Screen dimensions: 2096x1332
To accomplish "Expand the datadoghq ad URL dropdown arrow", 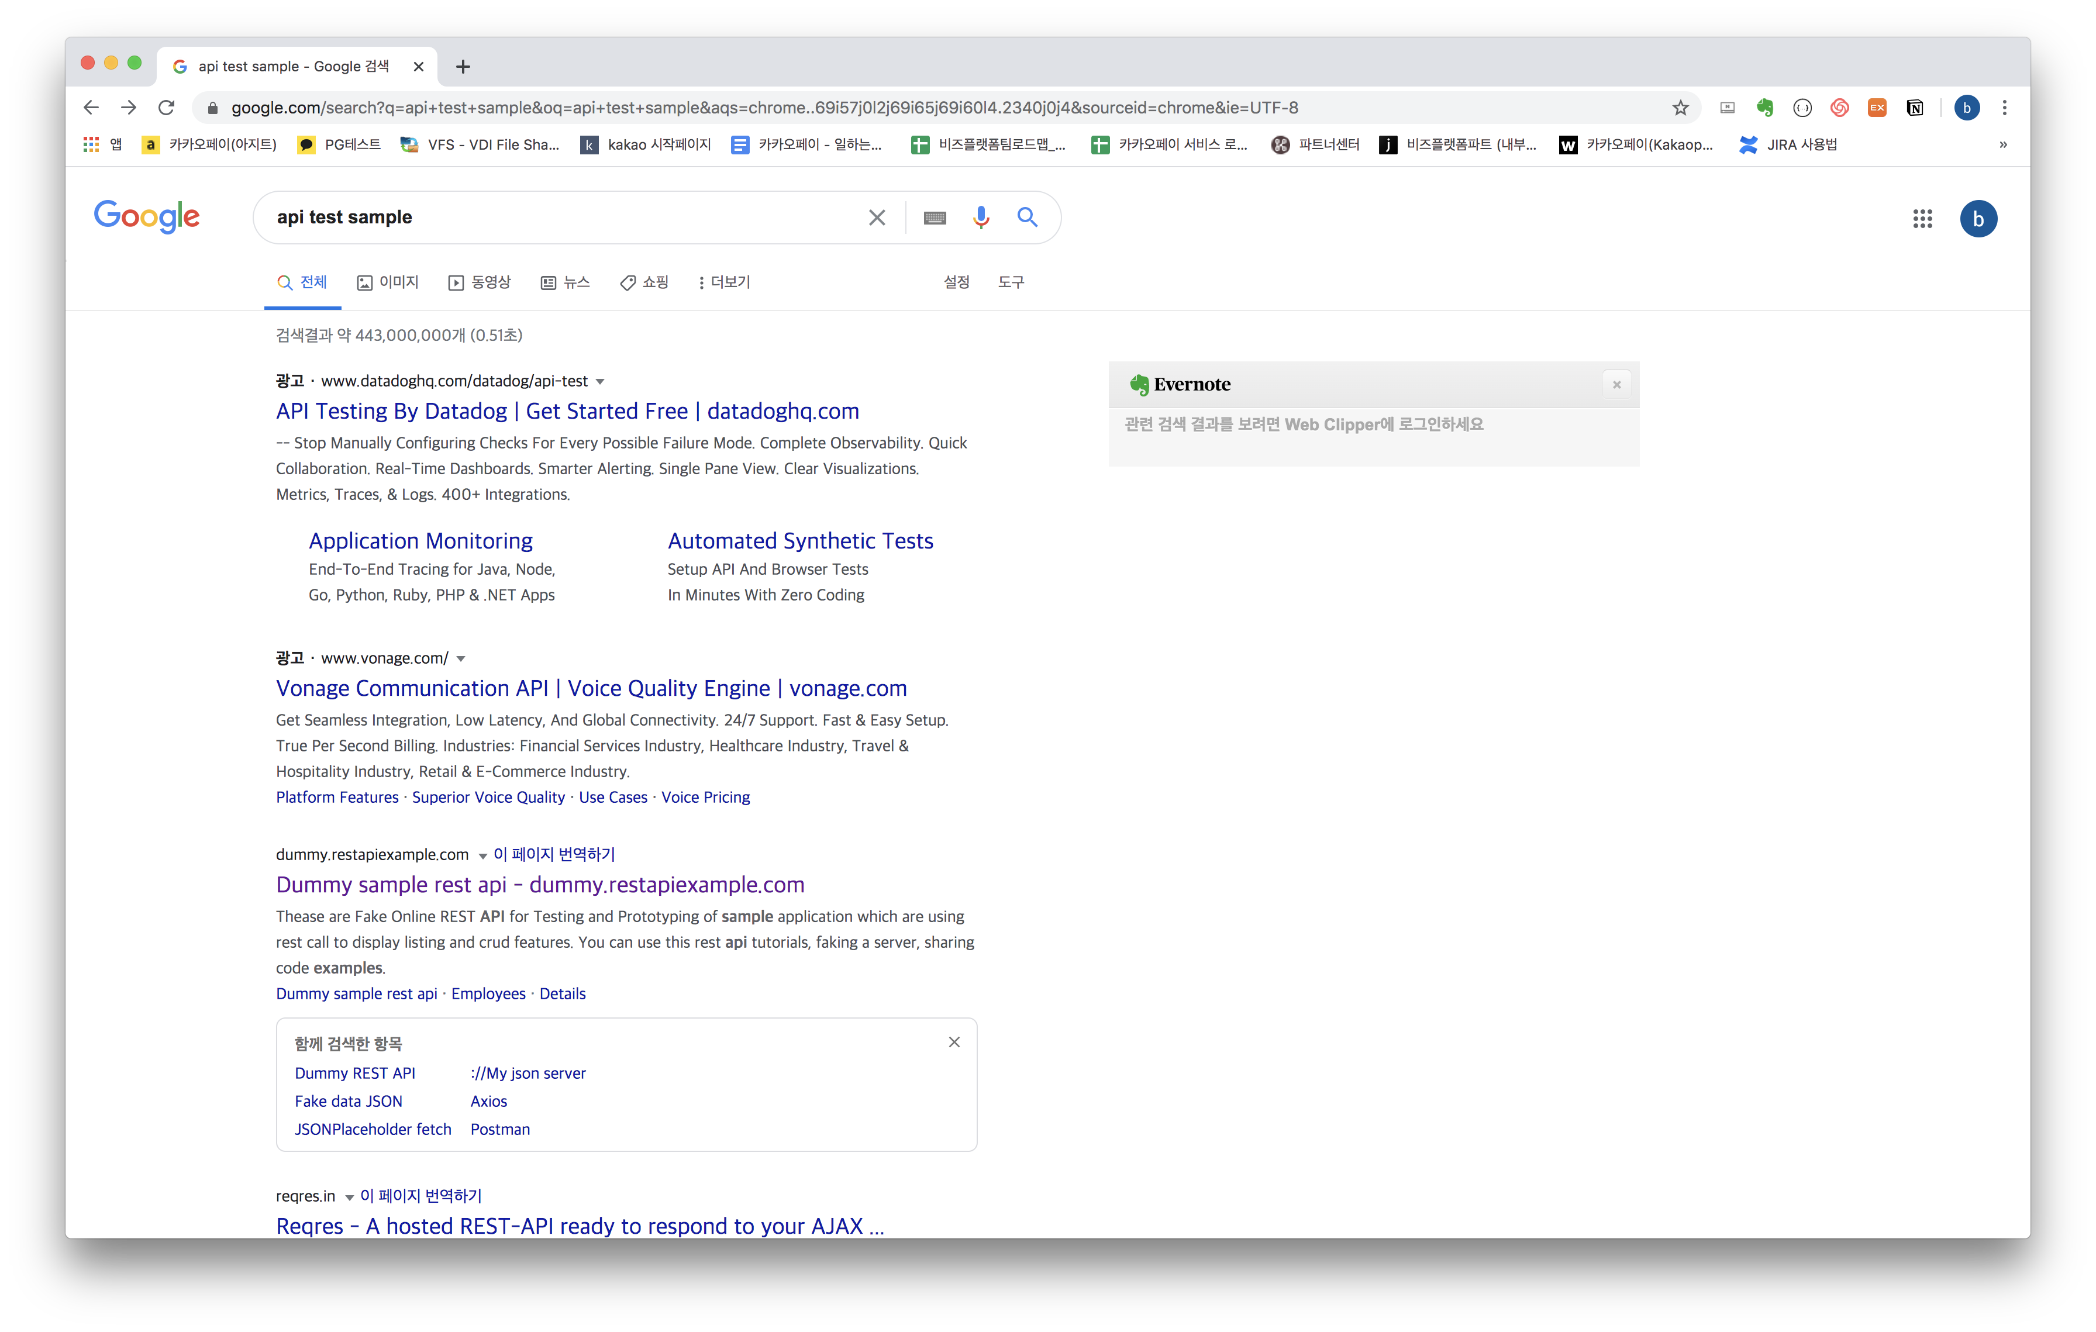I will [599, 382].
